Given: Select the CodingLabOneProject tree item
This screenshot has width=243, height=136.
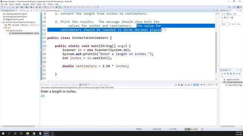Looking at the screenshot, I should click(16, 14).
